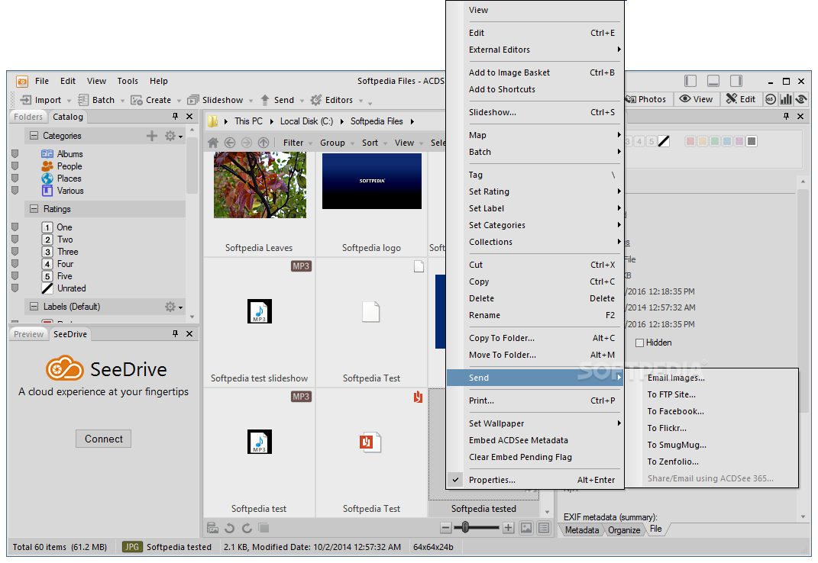This screenshot has height=563, width=818.
Task: Click This PC in breadcrumb path
Action: point(248,121)
